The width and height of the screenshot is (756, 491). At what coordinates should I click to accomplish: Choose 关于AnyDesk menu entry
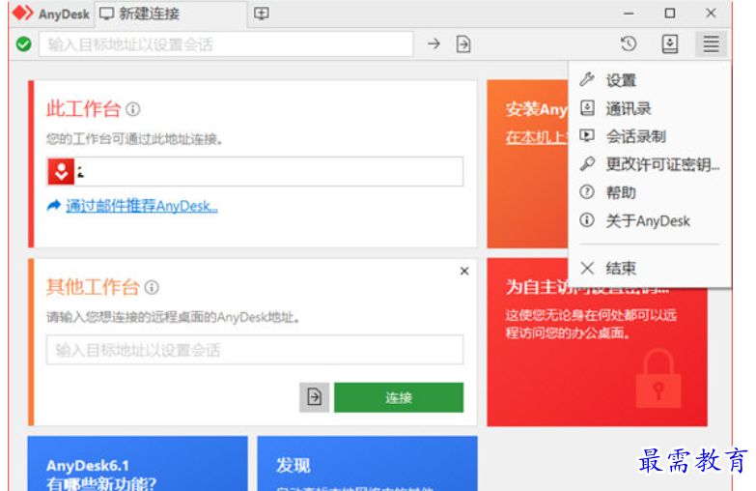point(650,220)
